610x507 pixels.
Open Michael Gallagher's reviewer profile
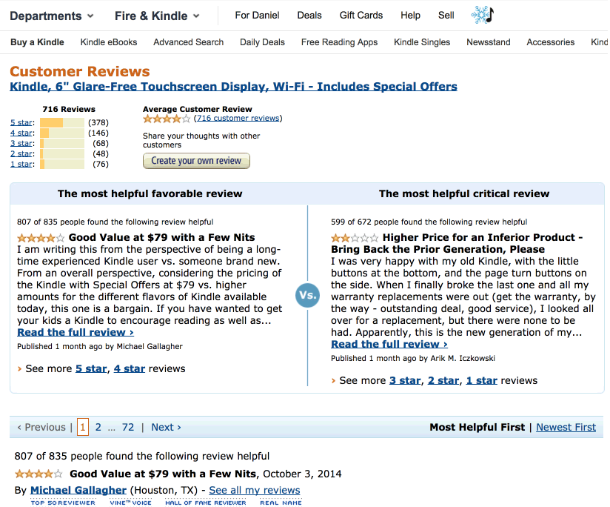78,490
